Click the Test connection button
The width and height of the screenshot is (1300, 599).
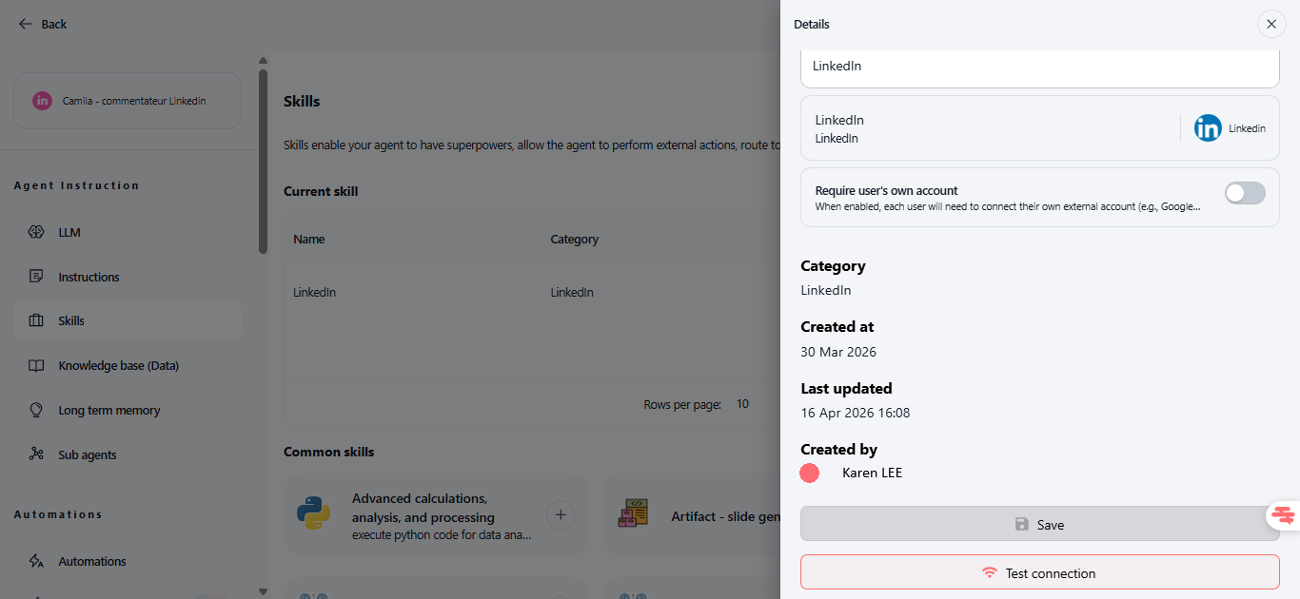[x=1039, y=572]
